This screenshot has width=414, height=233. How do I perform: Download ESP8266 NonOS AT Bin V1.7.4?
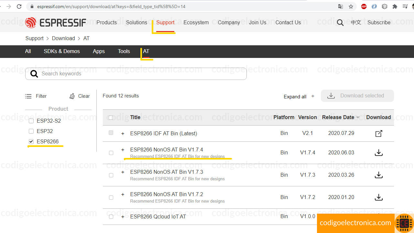[x=379, y=152]
